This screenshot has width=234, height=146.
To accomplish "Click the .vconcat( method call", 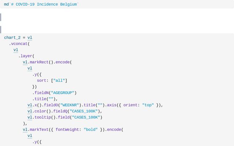I will pos(19,44).
